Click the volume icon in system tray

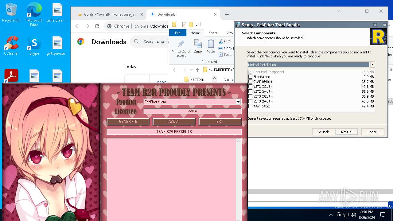pyautogui.click(x=353, y=215)
